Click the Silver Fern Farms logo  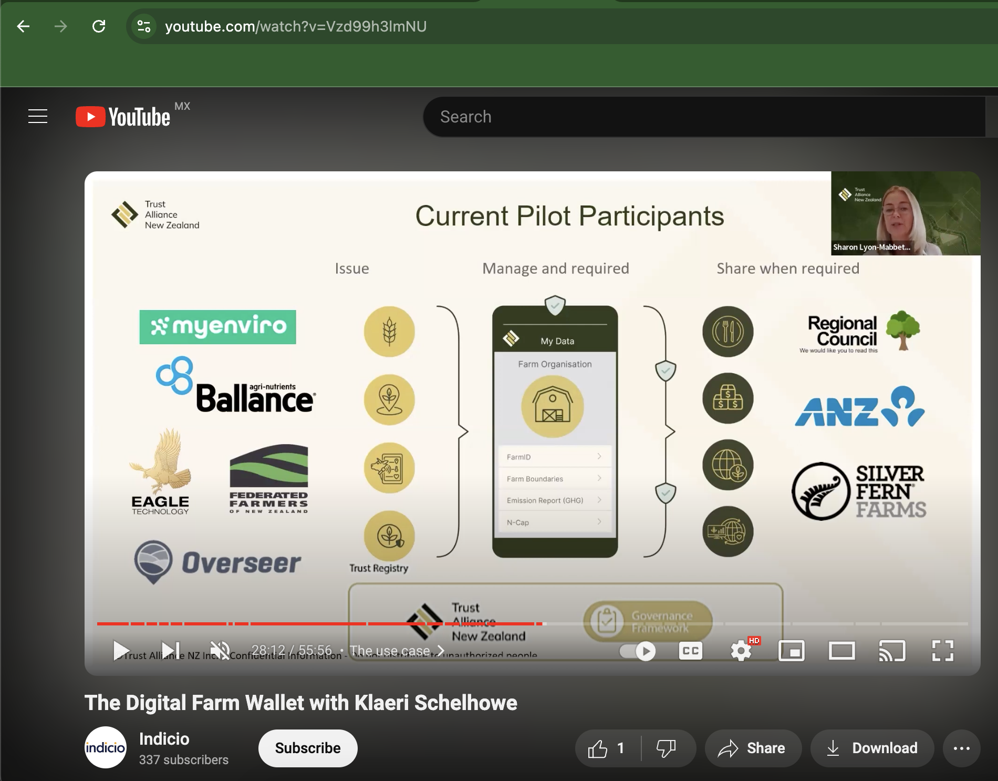point(859,491)
